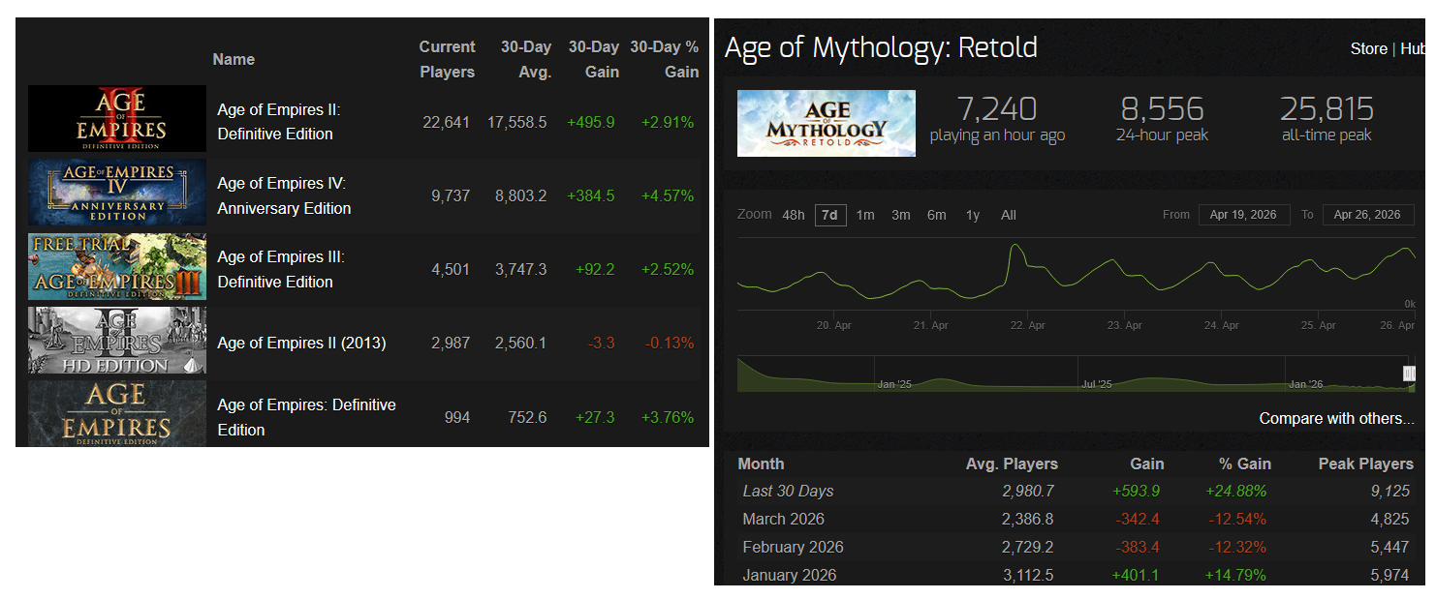Click the 30-Day % Gain column header
Screen dimensions: 1436x599
(x=665, y=59)
